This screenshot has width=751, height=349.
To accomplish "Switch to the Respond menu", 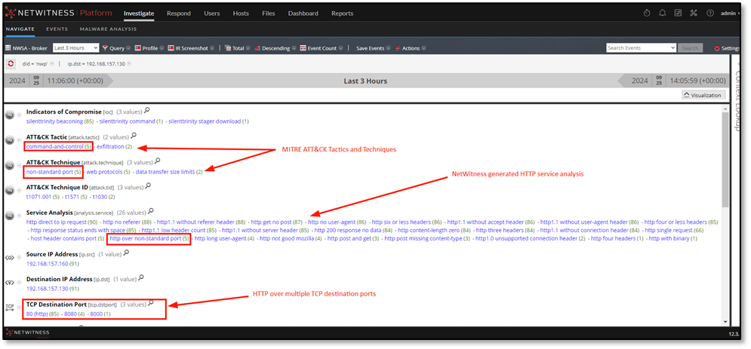I will coord(179,13).
